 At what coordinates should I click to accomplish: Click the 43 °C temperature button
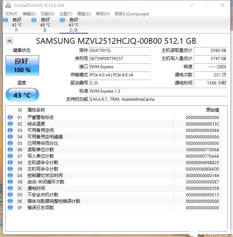click(x=22, y=95)
